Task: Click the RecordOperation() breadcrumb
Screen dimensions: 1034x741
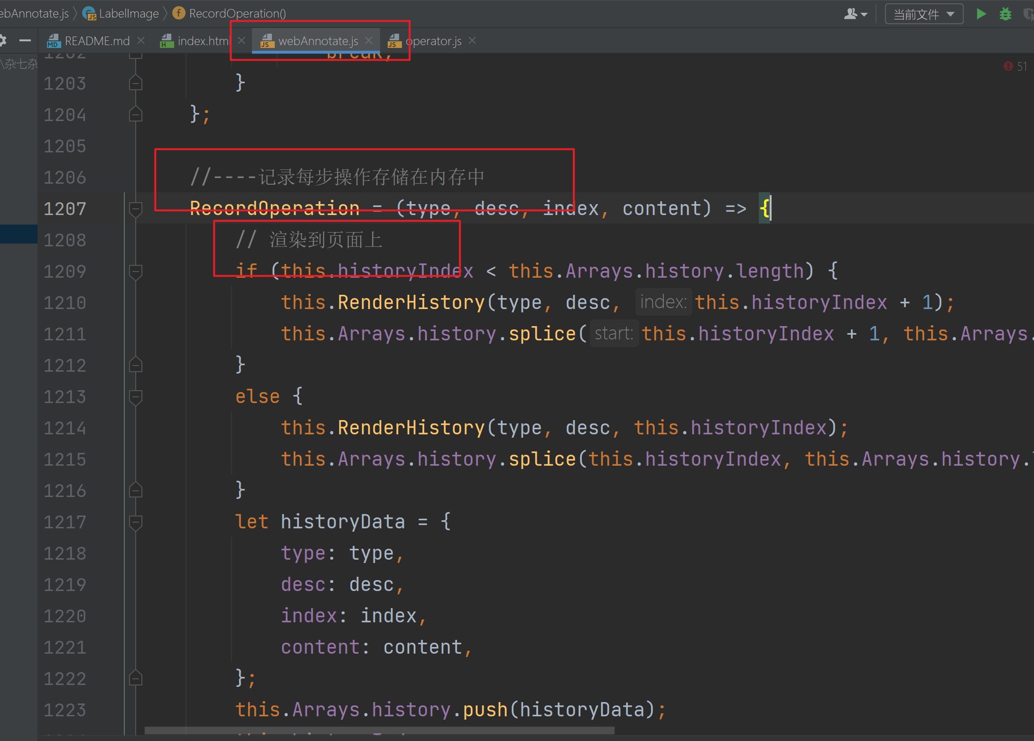Action: point(229,13)
